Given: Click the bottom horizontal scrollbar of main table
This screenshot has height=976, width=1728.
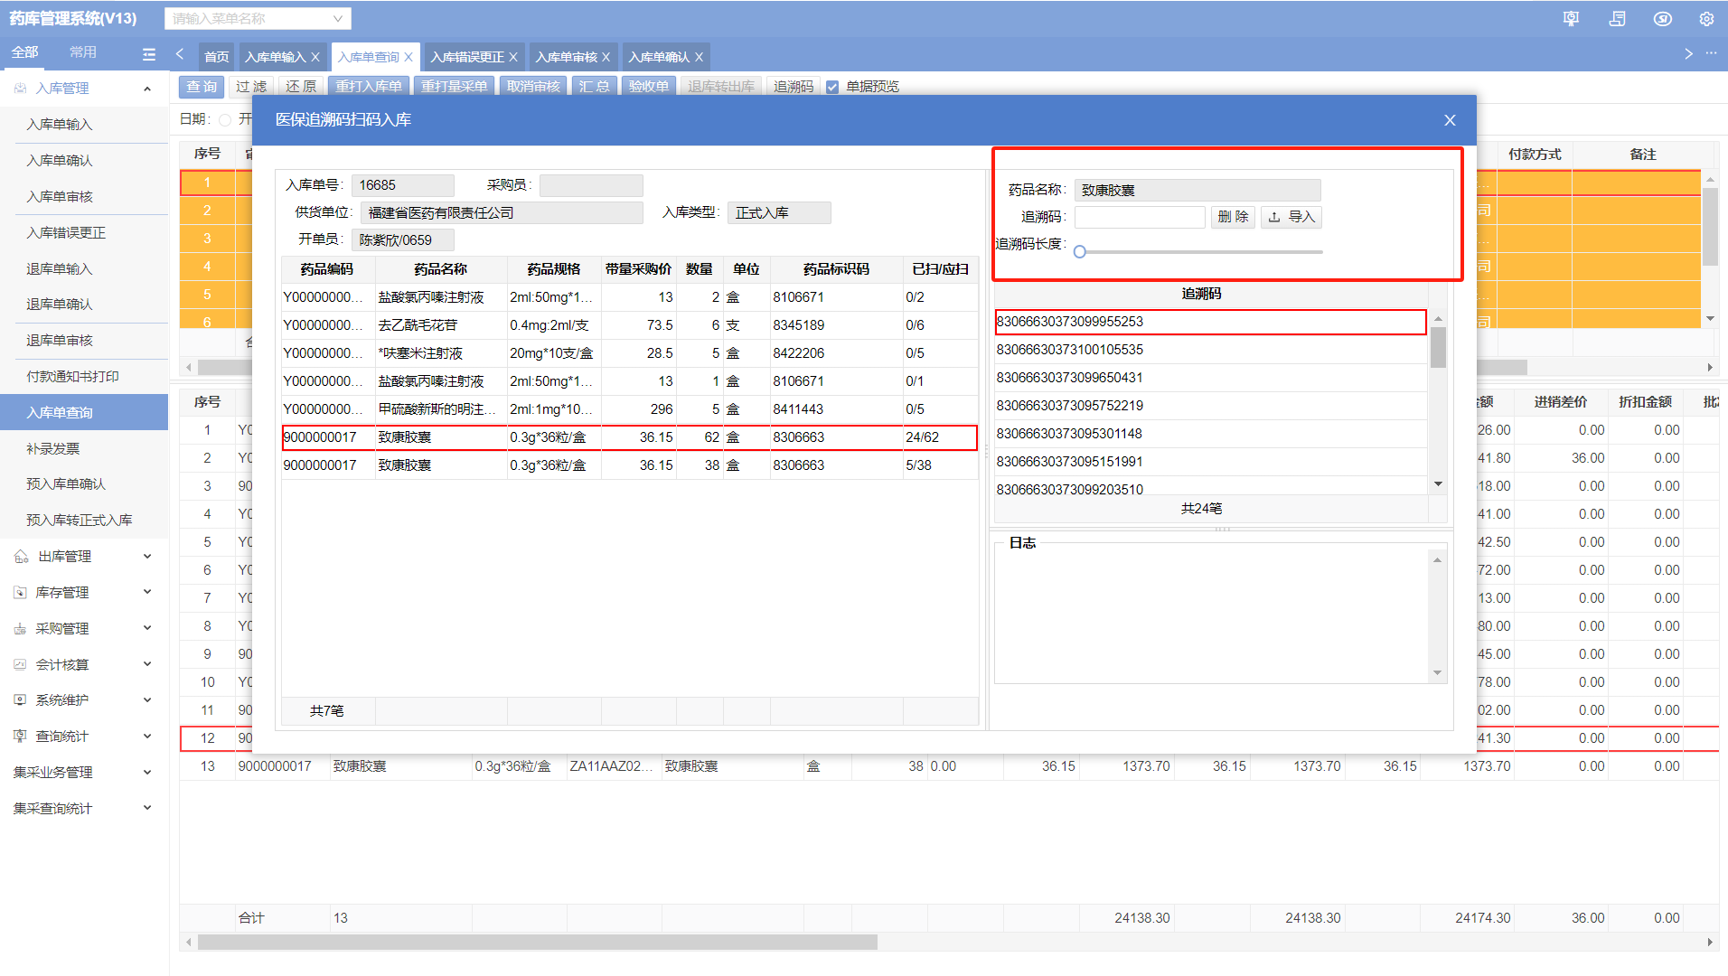Looking at the screenshot, I should 538,943.
